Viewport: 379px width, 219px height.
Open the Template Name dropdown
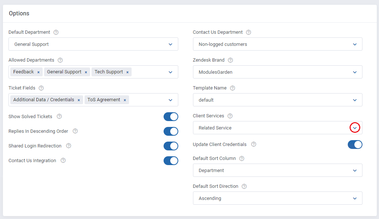[278, 100]
